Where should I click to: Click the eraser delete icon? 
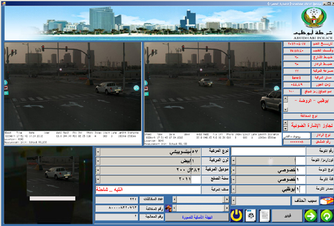pos(327,201)
